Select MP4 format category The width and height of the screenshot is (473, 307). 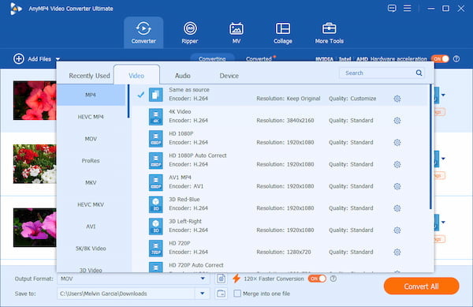(x=91, y=95)
